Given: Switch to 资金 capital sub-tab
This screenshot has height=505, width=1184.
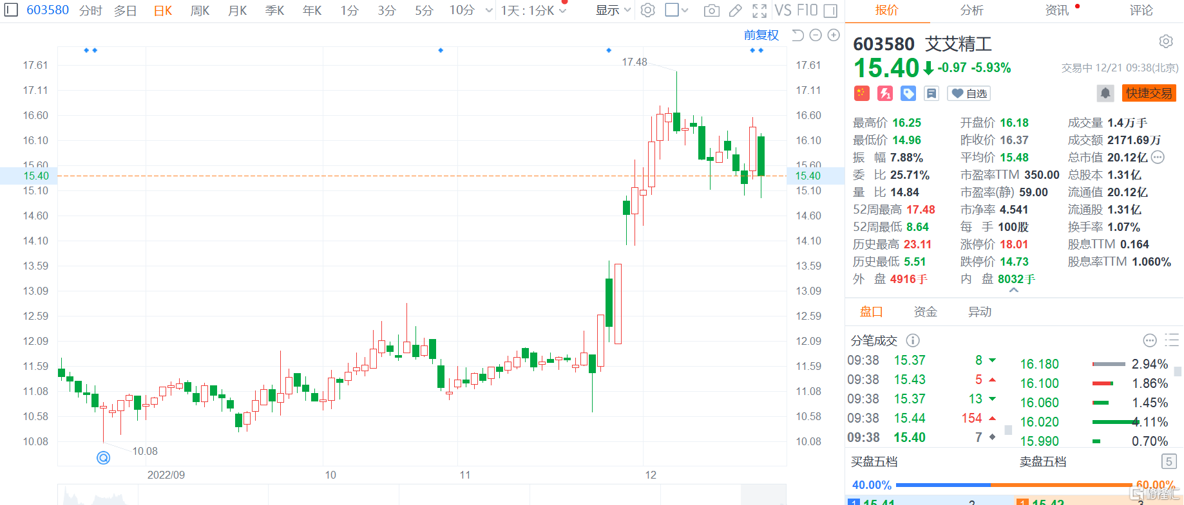Looking at the screenshot, I should click(926, 312).
